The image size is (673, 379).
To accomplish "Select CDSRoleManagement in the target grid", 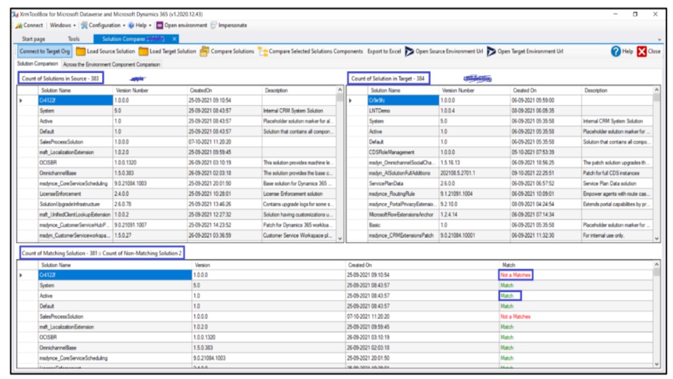I will 403,152.
